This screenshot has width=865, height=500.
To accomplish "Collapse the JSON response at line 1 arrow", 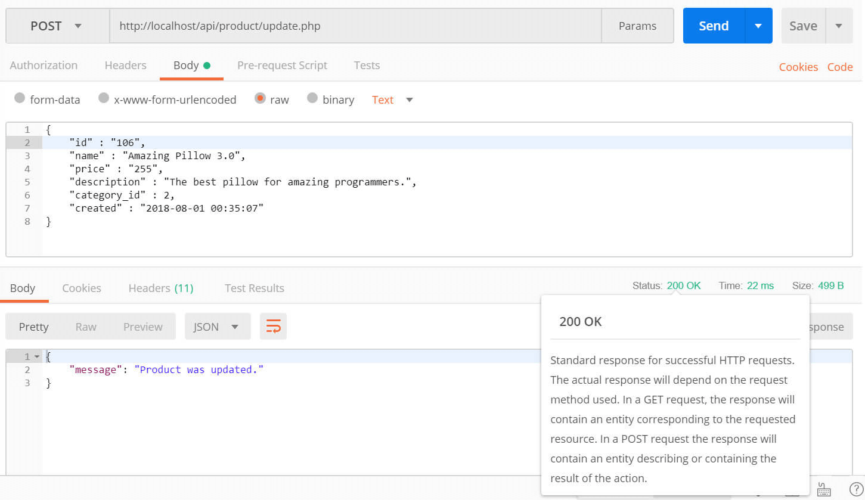I will [37, 356].
